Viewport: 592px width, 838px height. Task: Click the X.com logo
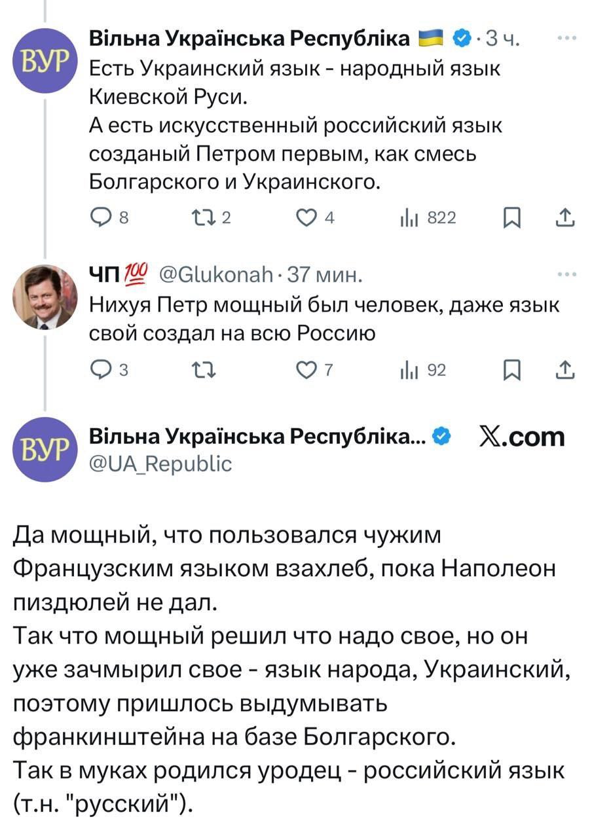click(x=522, y=437)
